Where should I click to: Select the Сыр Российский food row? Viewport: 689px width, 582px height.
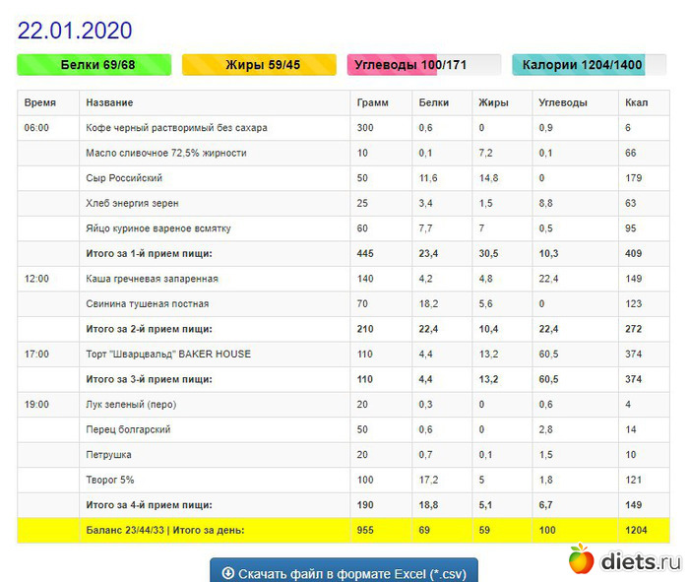(x=124, y=178)
